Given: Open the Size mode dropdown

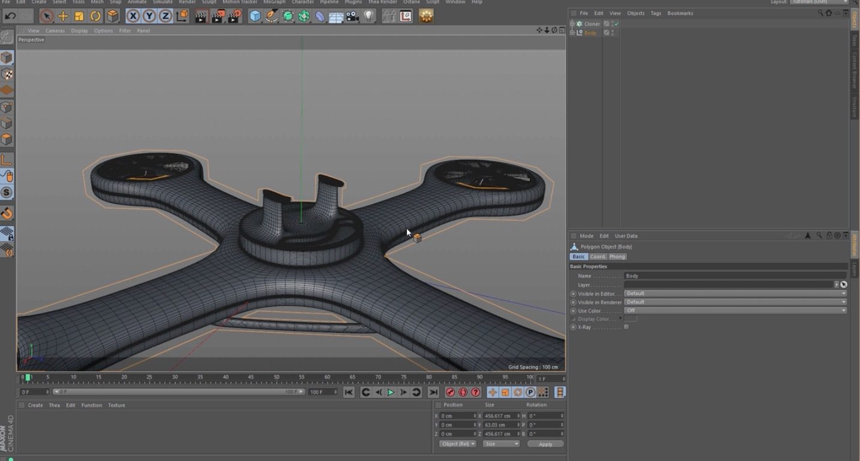Looking at the screenshot, I should [501, 444].
